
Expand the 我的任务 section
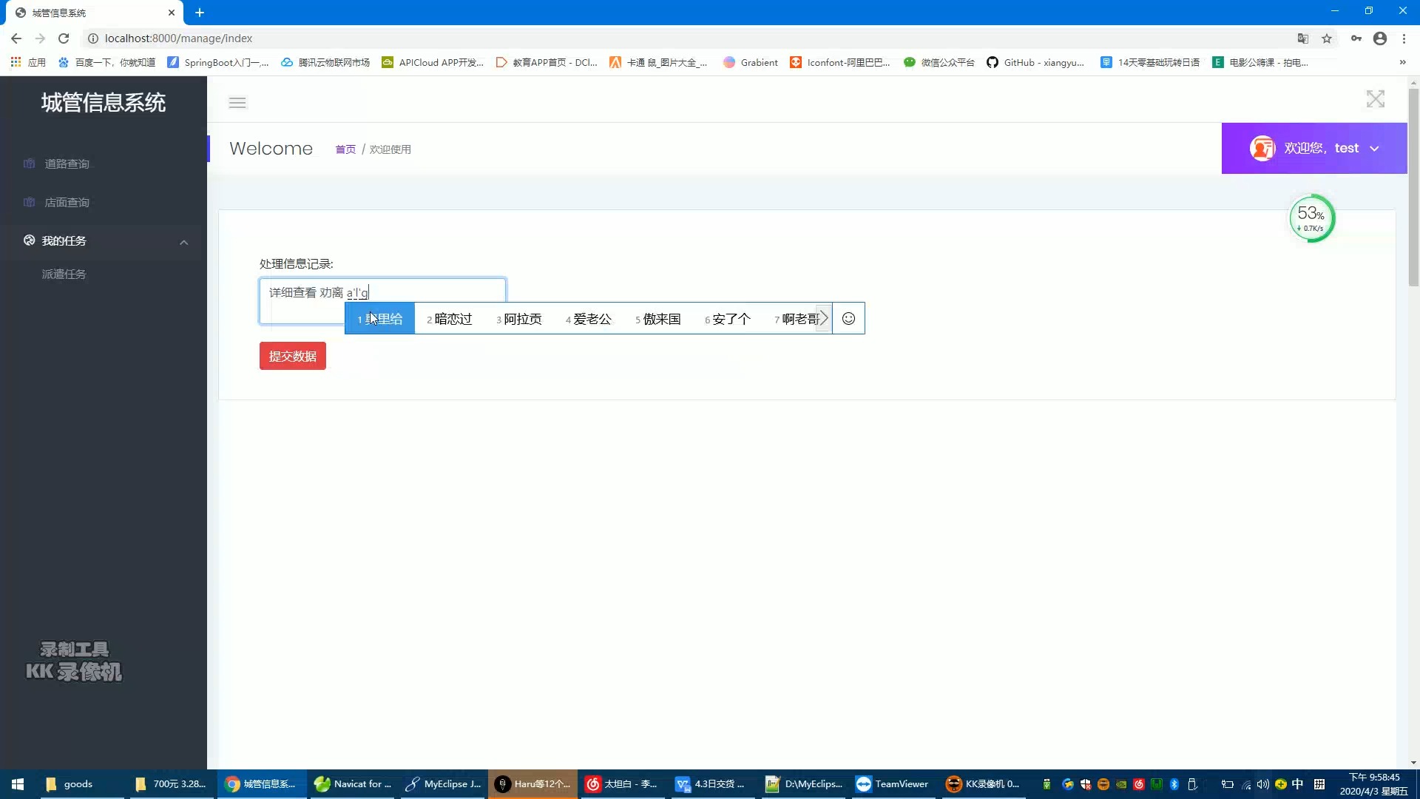pos(104,241)
